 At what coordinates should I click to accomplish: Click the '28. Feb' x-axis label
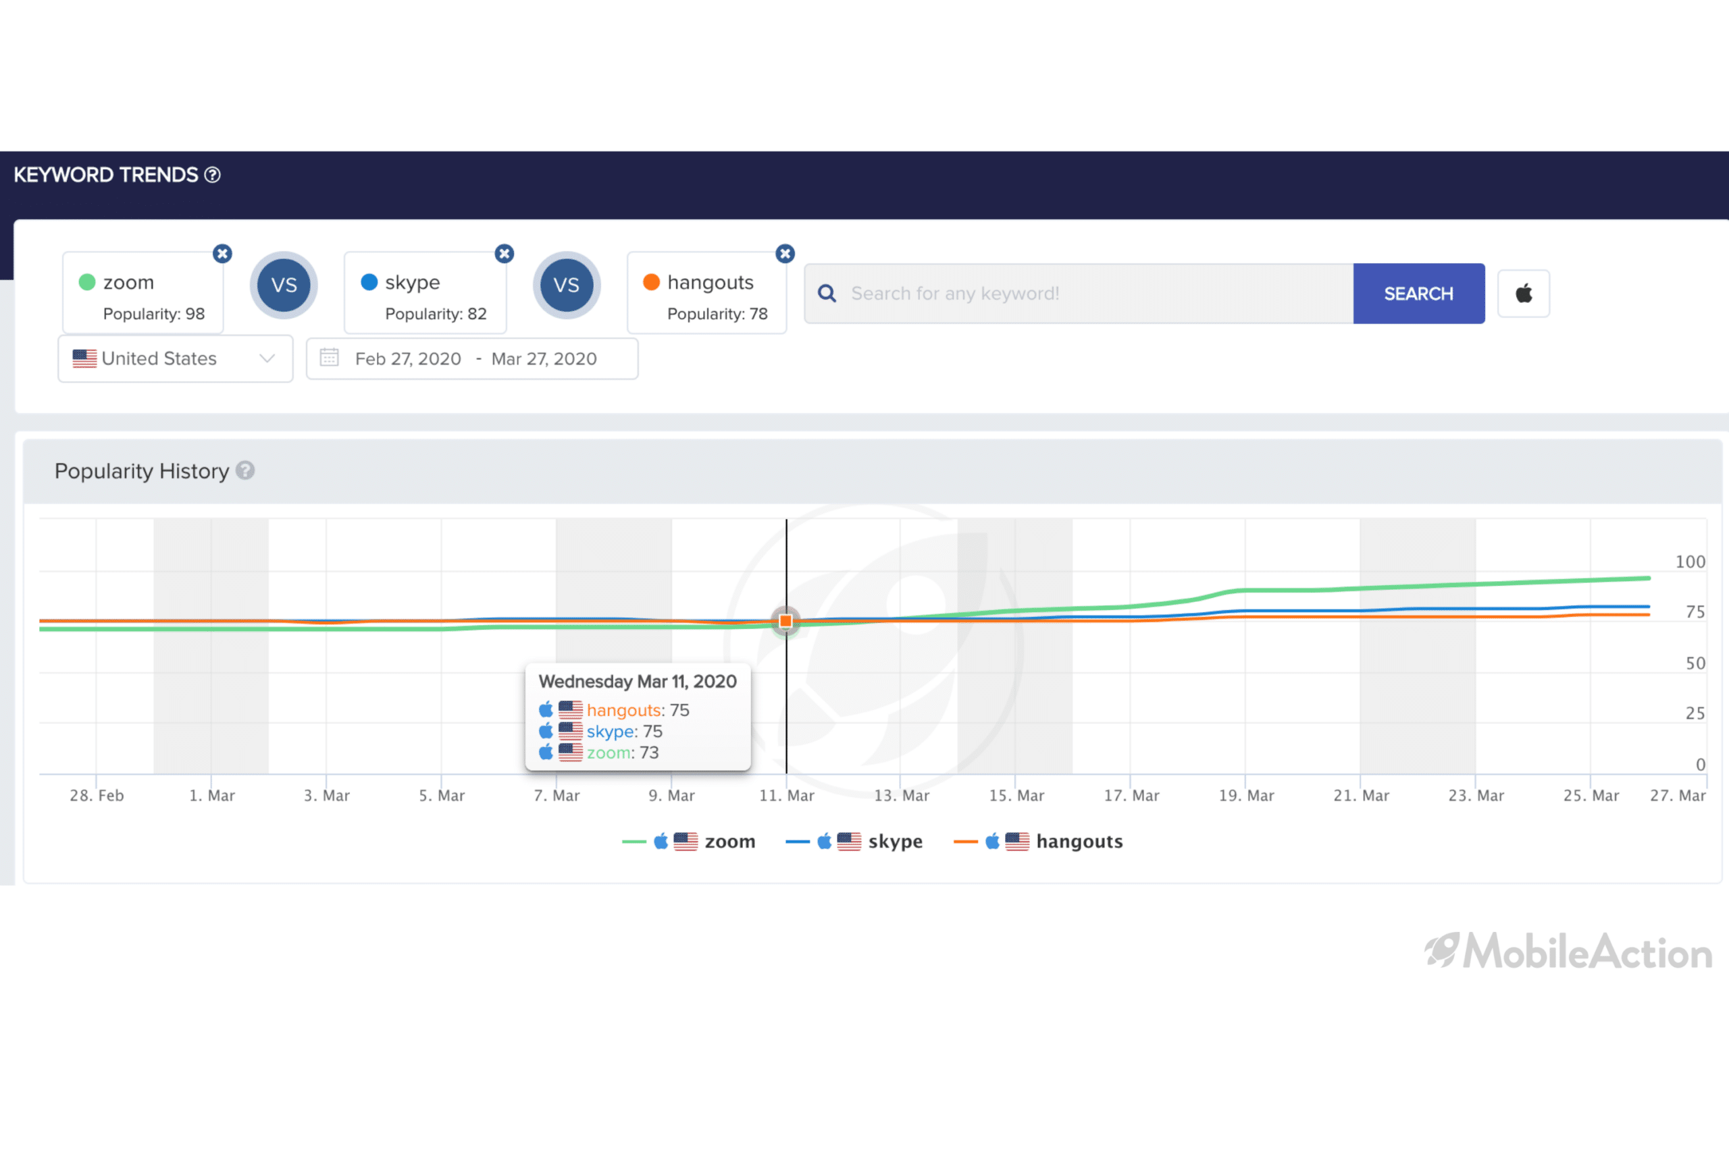pos(97,796)
